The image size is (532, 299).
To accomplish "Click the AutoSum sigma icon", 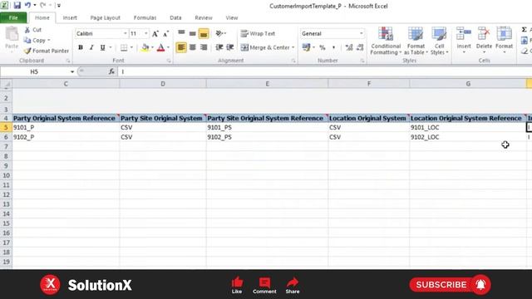I will click(525, 30).
